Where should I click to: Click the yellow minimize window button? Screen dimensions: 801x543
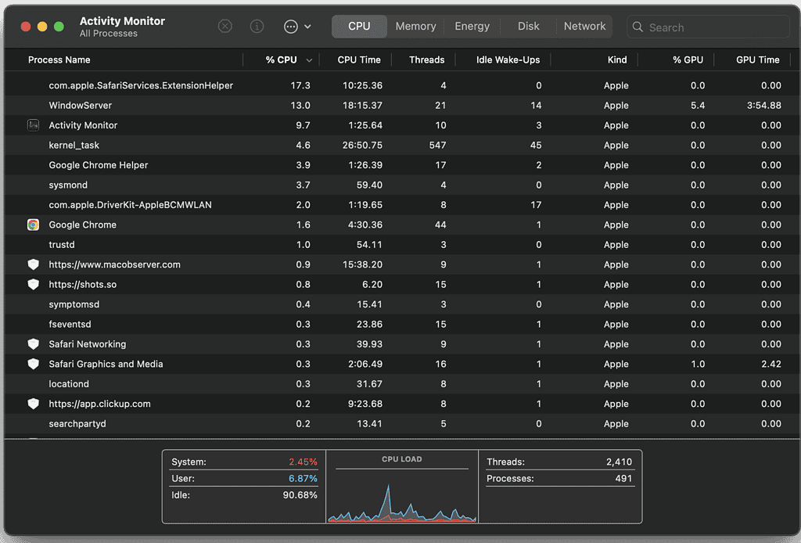click(42, 27)
